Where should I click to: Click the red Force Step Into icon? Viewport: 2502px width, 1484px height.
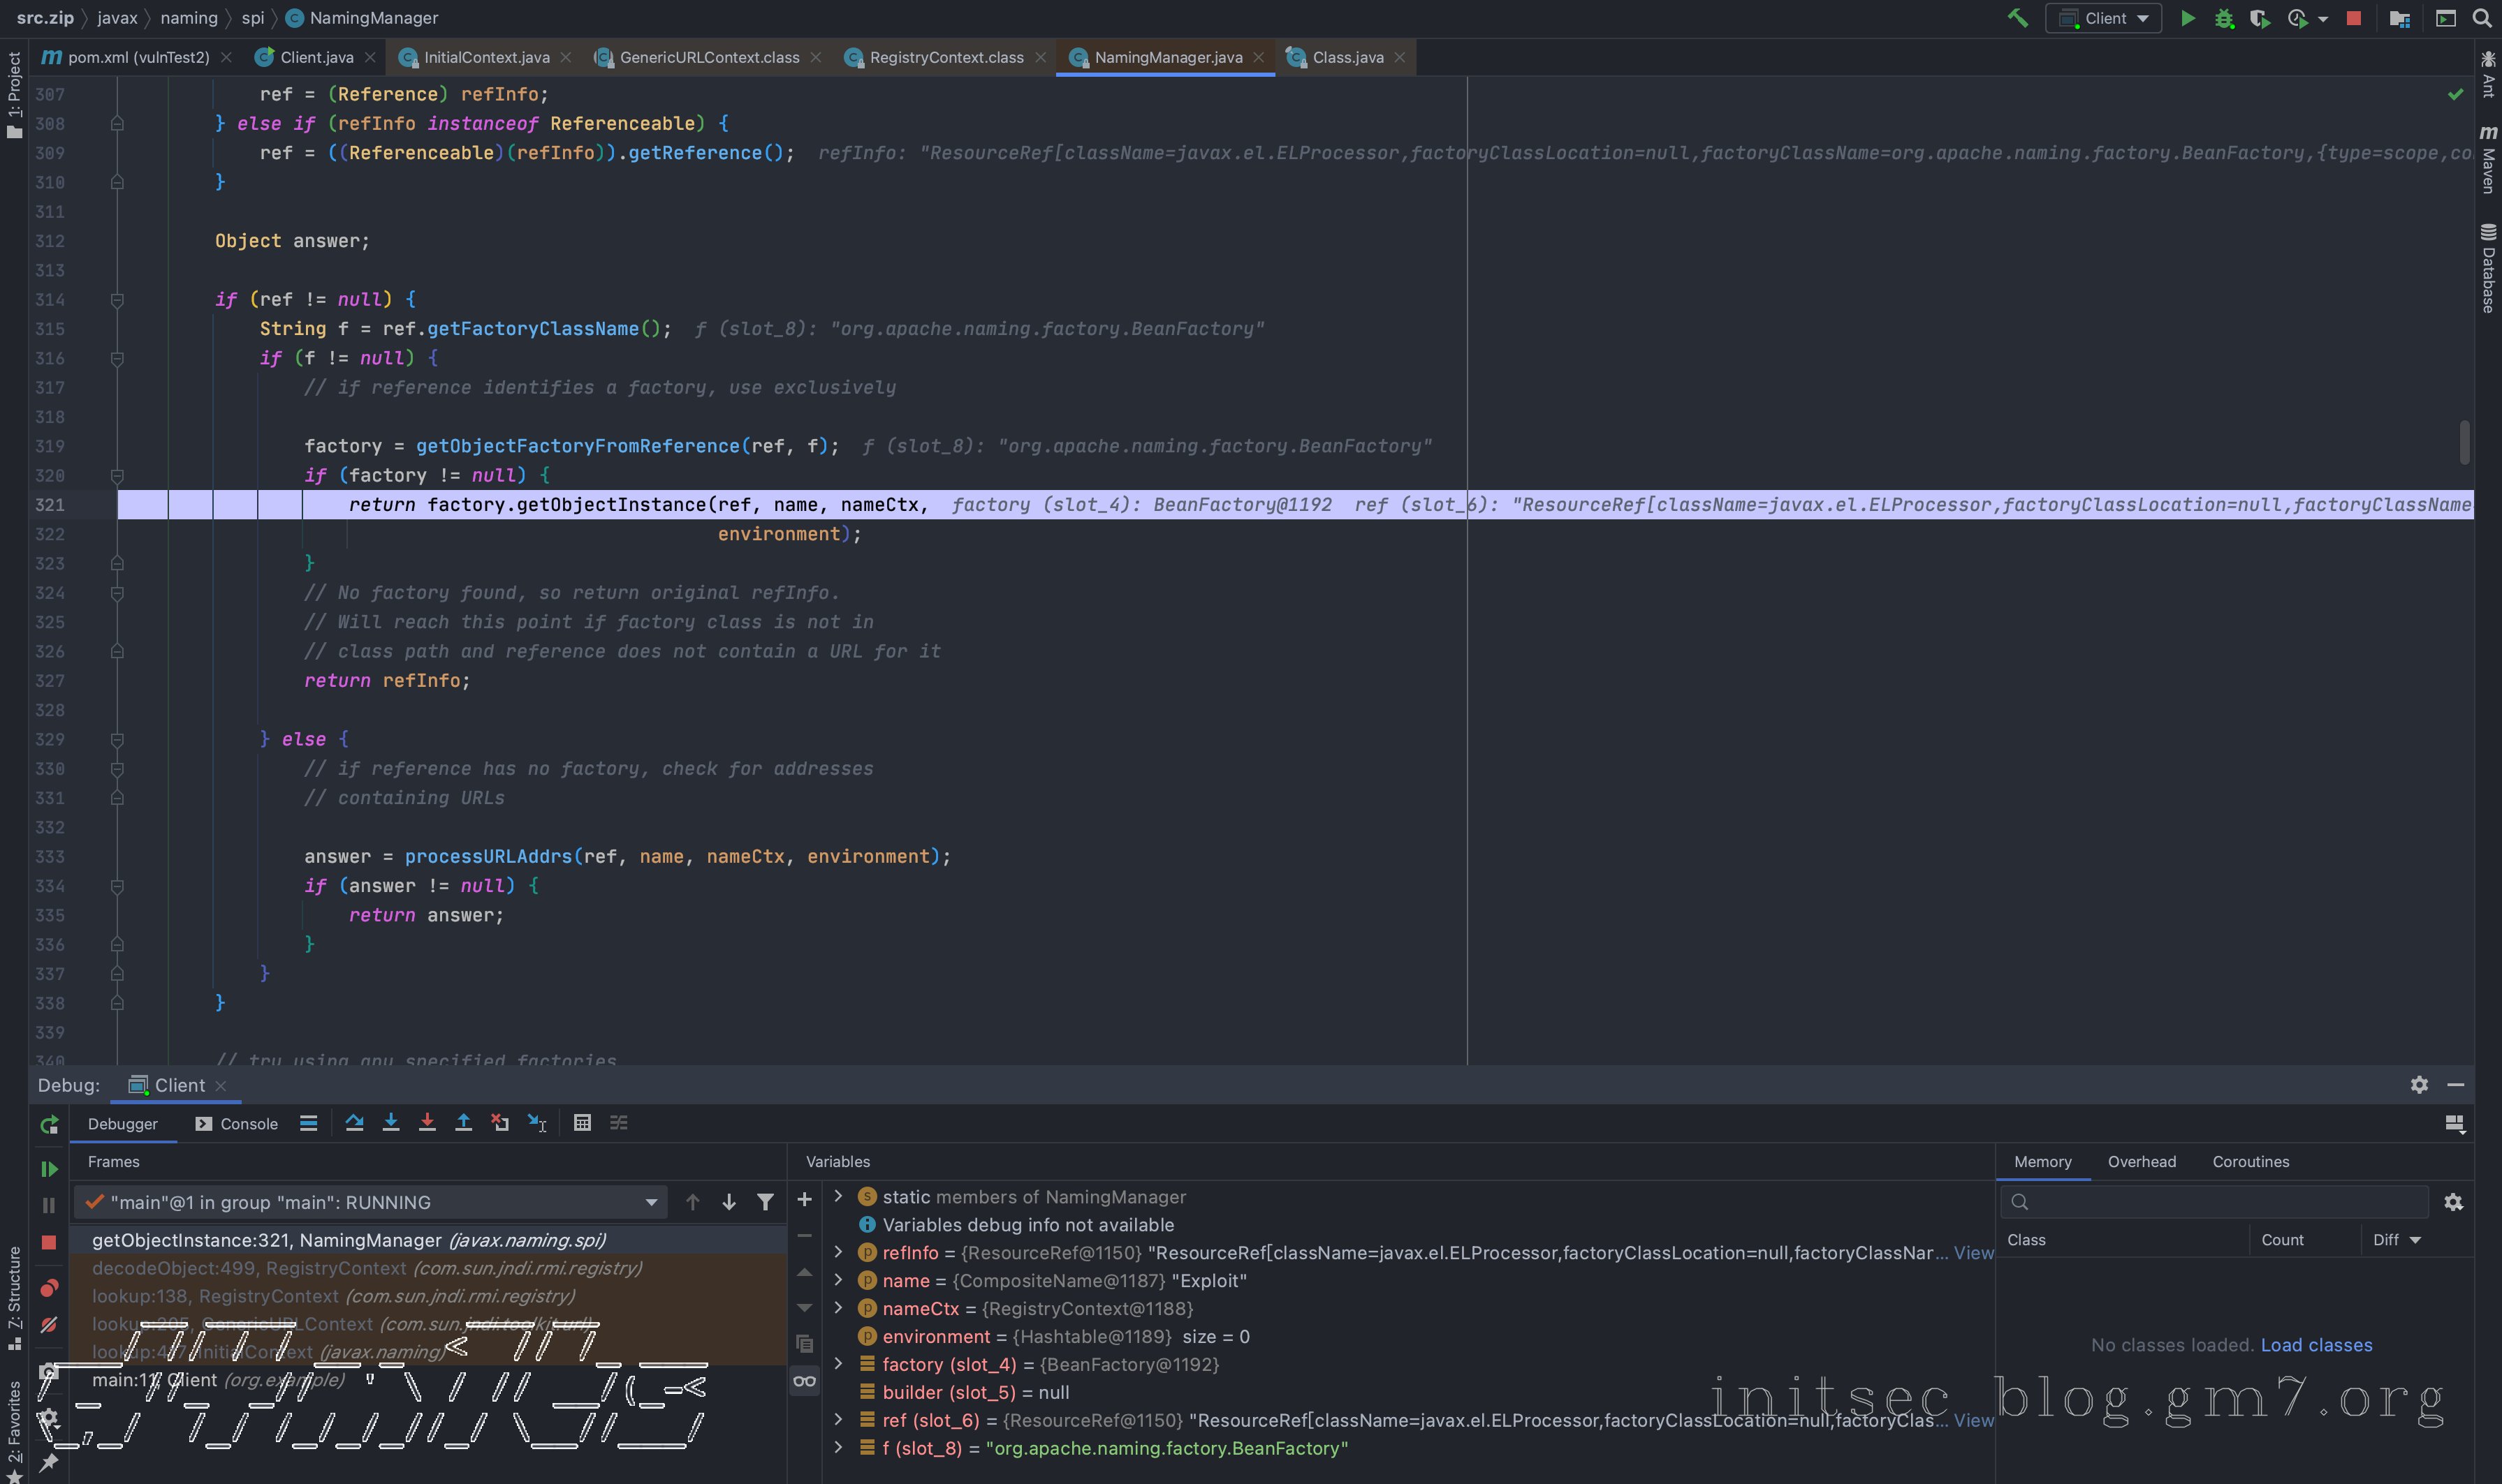pyautogui.click(x=427, y=1123)
